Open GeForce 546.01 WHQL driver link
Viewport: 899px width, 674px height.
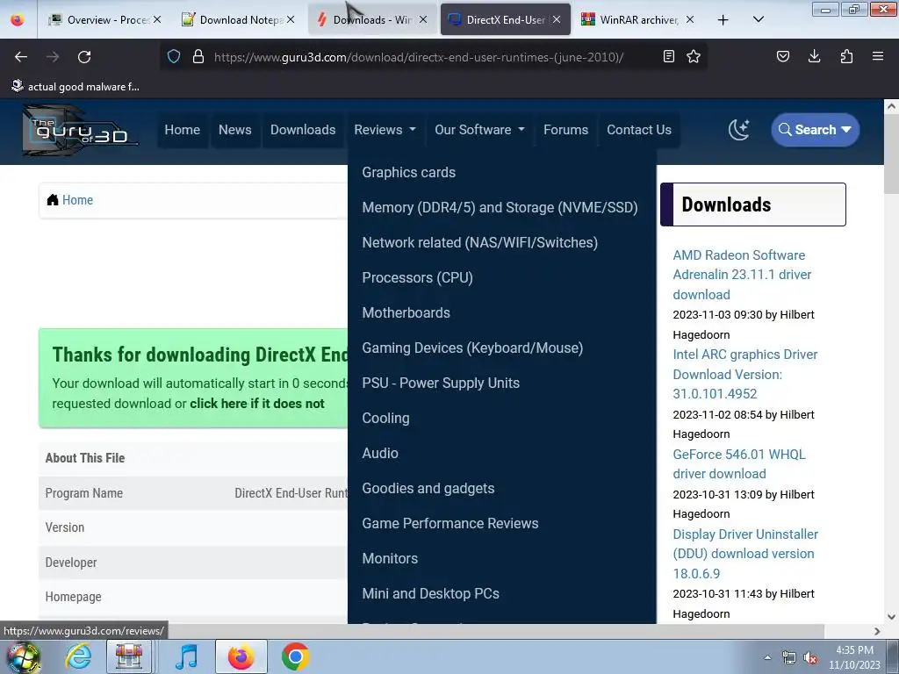739,463
